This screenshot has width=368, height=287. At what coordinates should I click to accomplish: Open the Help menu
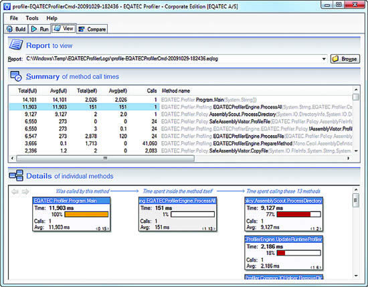click(x=52, y=18)
